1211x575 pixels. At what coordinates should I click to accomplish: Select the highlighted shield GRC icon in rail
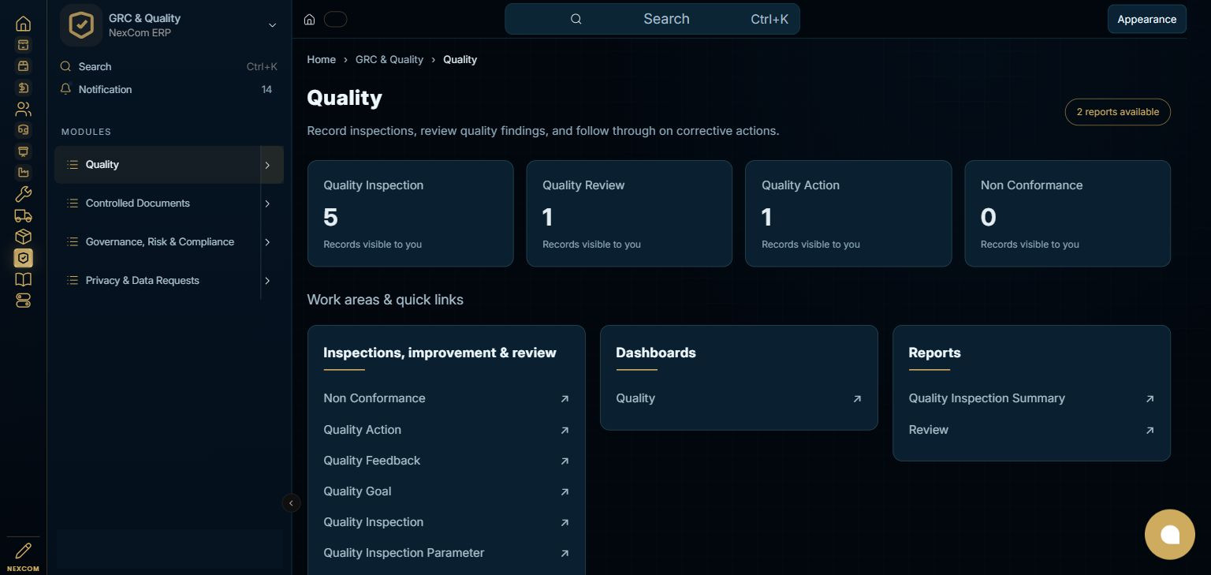click(x=24, y=258)
